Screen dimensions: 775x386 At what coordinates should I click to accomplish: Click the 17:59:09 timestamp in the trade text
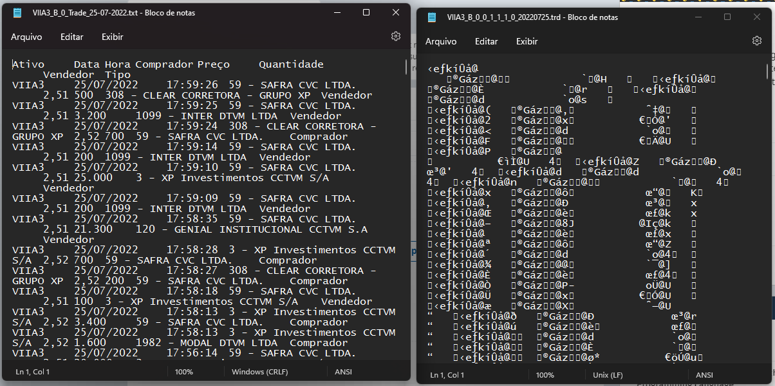pos(192,198)
